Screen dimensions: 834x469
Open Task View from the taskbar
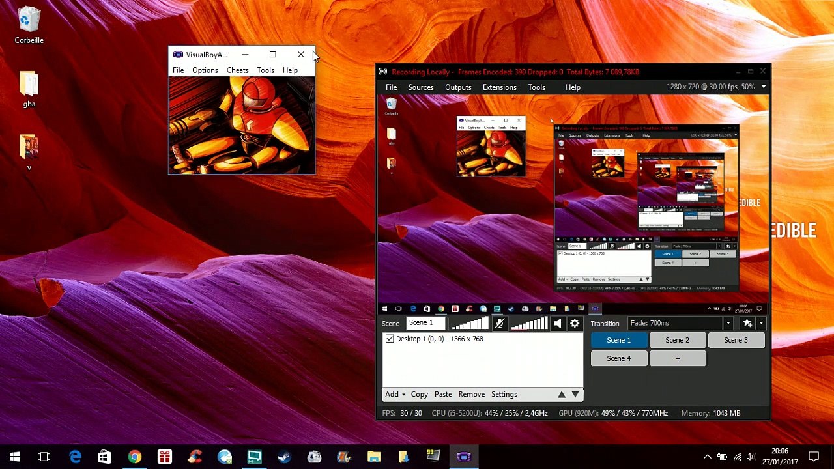pos(44,457)
